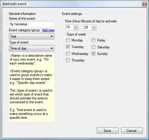Open the Event category/group dropdown showing Test

tap(32, 36)
